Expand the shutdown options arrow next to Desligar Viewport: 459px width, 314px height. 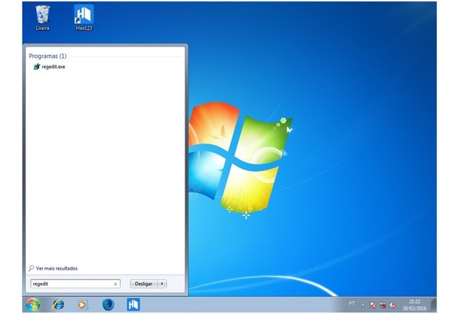(162, 283)
